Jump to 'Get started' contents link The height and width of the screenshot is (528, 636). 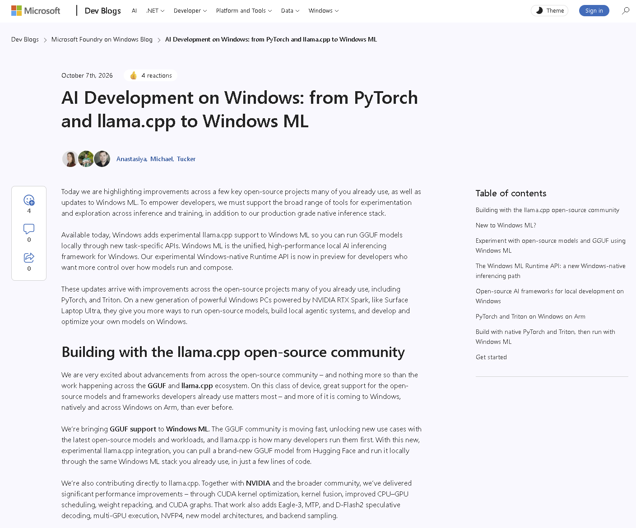491,357
